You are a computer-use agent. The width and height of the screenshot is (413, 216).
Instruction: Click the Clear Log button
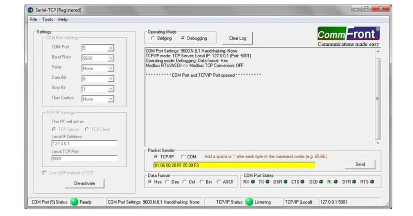click(x=238, y=38)
